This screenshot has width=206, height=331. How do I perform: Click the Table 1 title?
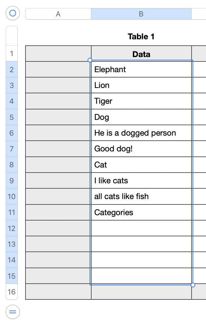[141, 37]
